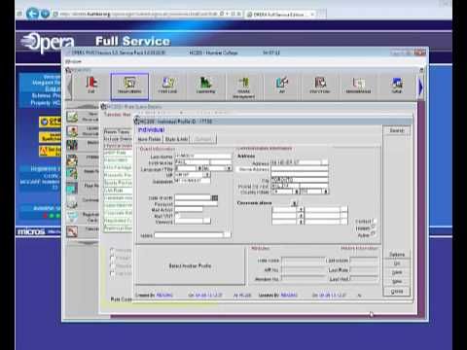Click the AR module icon
The height and width of the screenshot is (350, 467).
point(282,86)
